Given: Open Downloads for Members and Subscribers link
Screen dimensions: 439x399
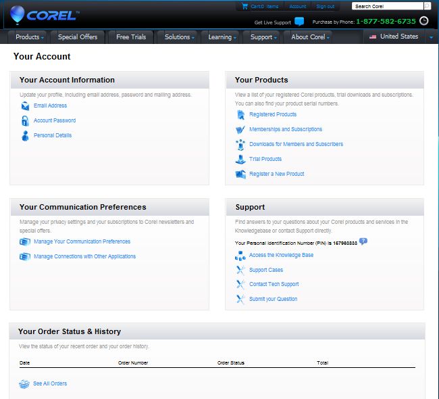Looking at the screenshot, I should coord(296,144).
